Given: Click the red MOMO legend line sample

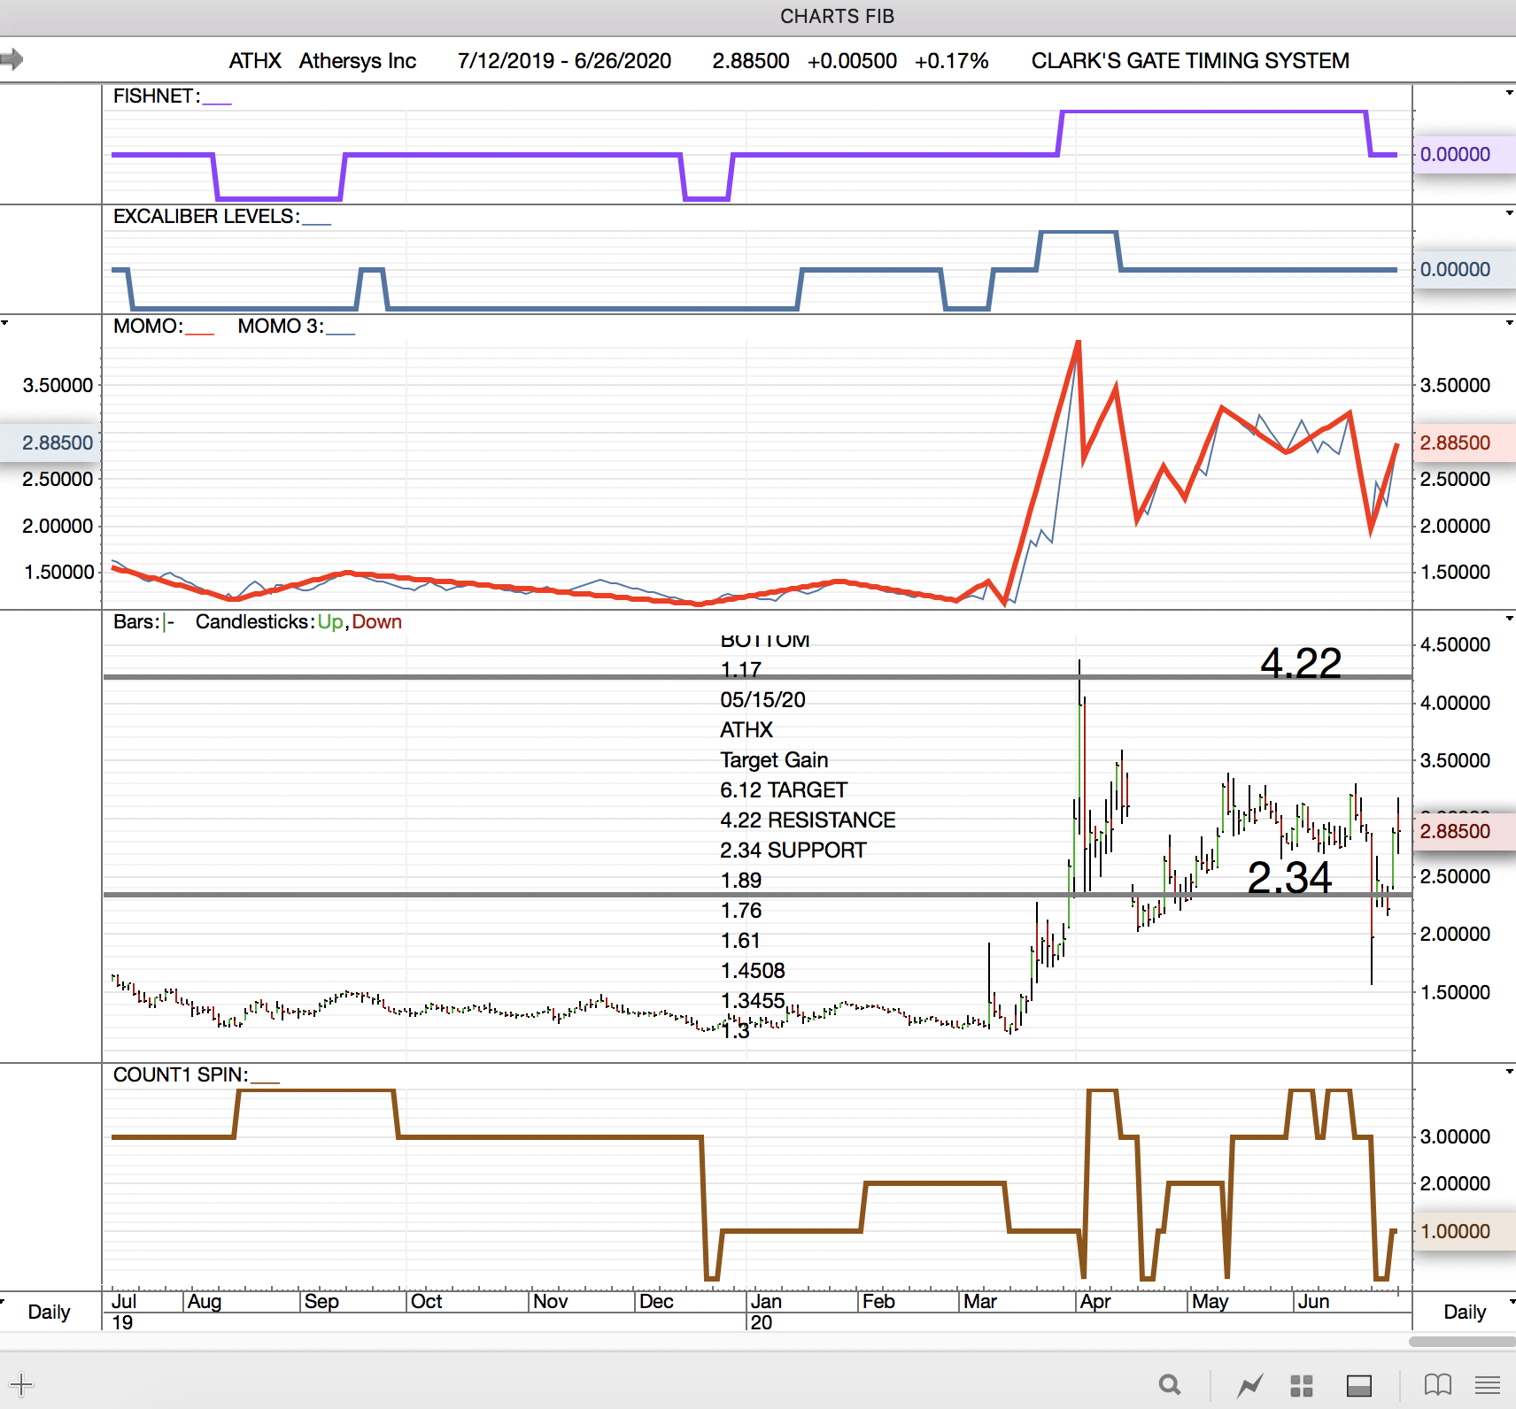Looking at the screenshot, I should click(x=199, y=333).
